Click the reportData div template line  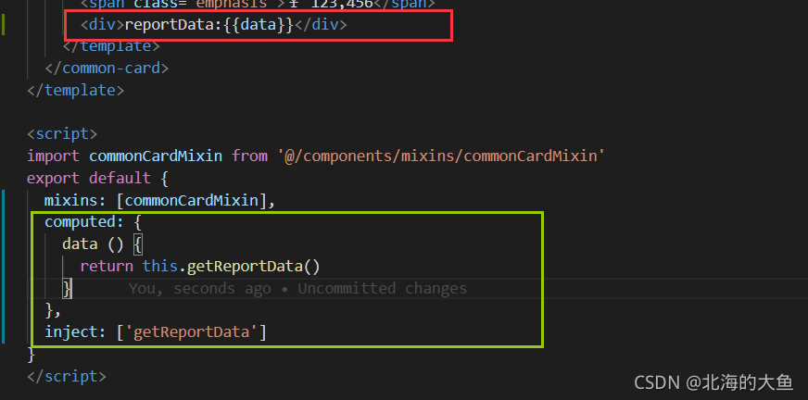coord(214,25)
